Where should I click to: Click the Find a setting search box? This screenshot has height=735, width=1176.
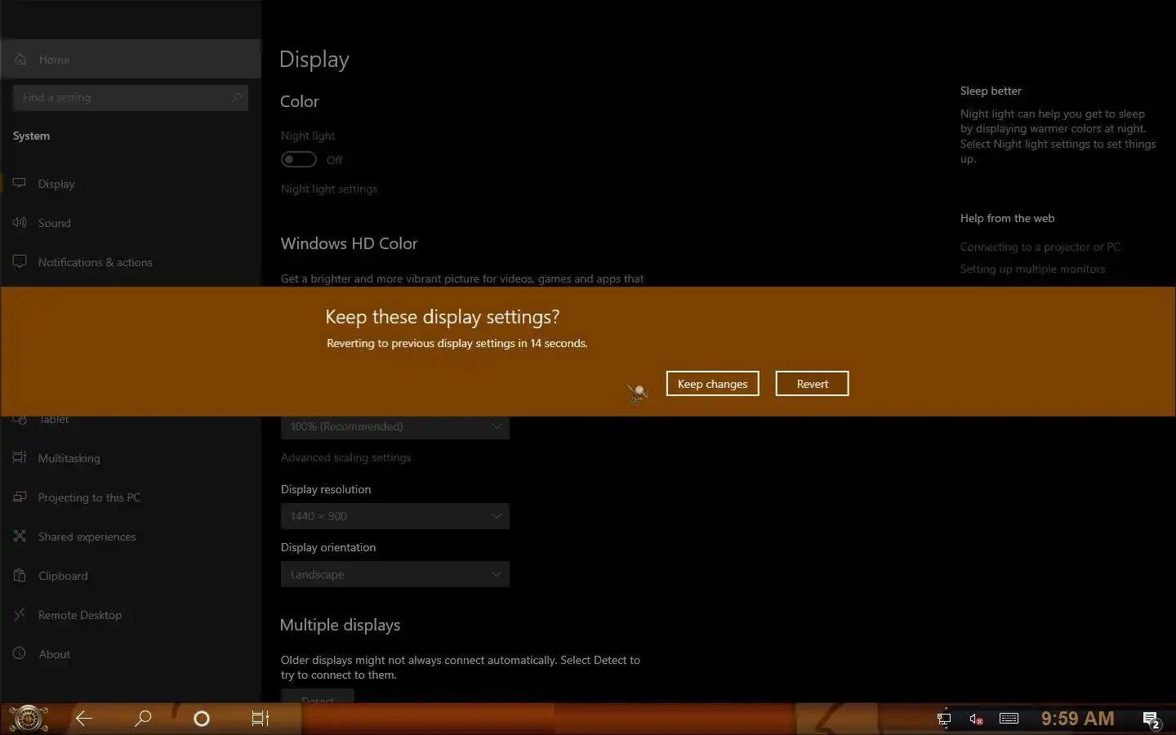pyautogui.click(x=131, y=97)
